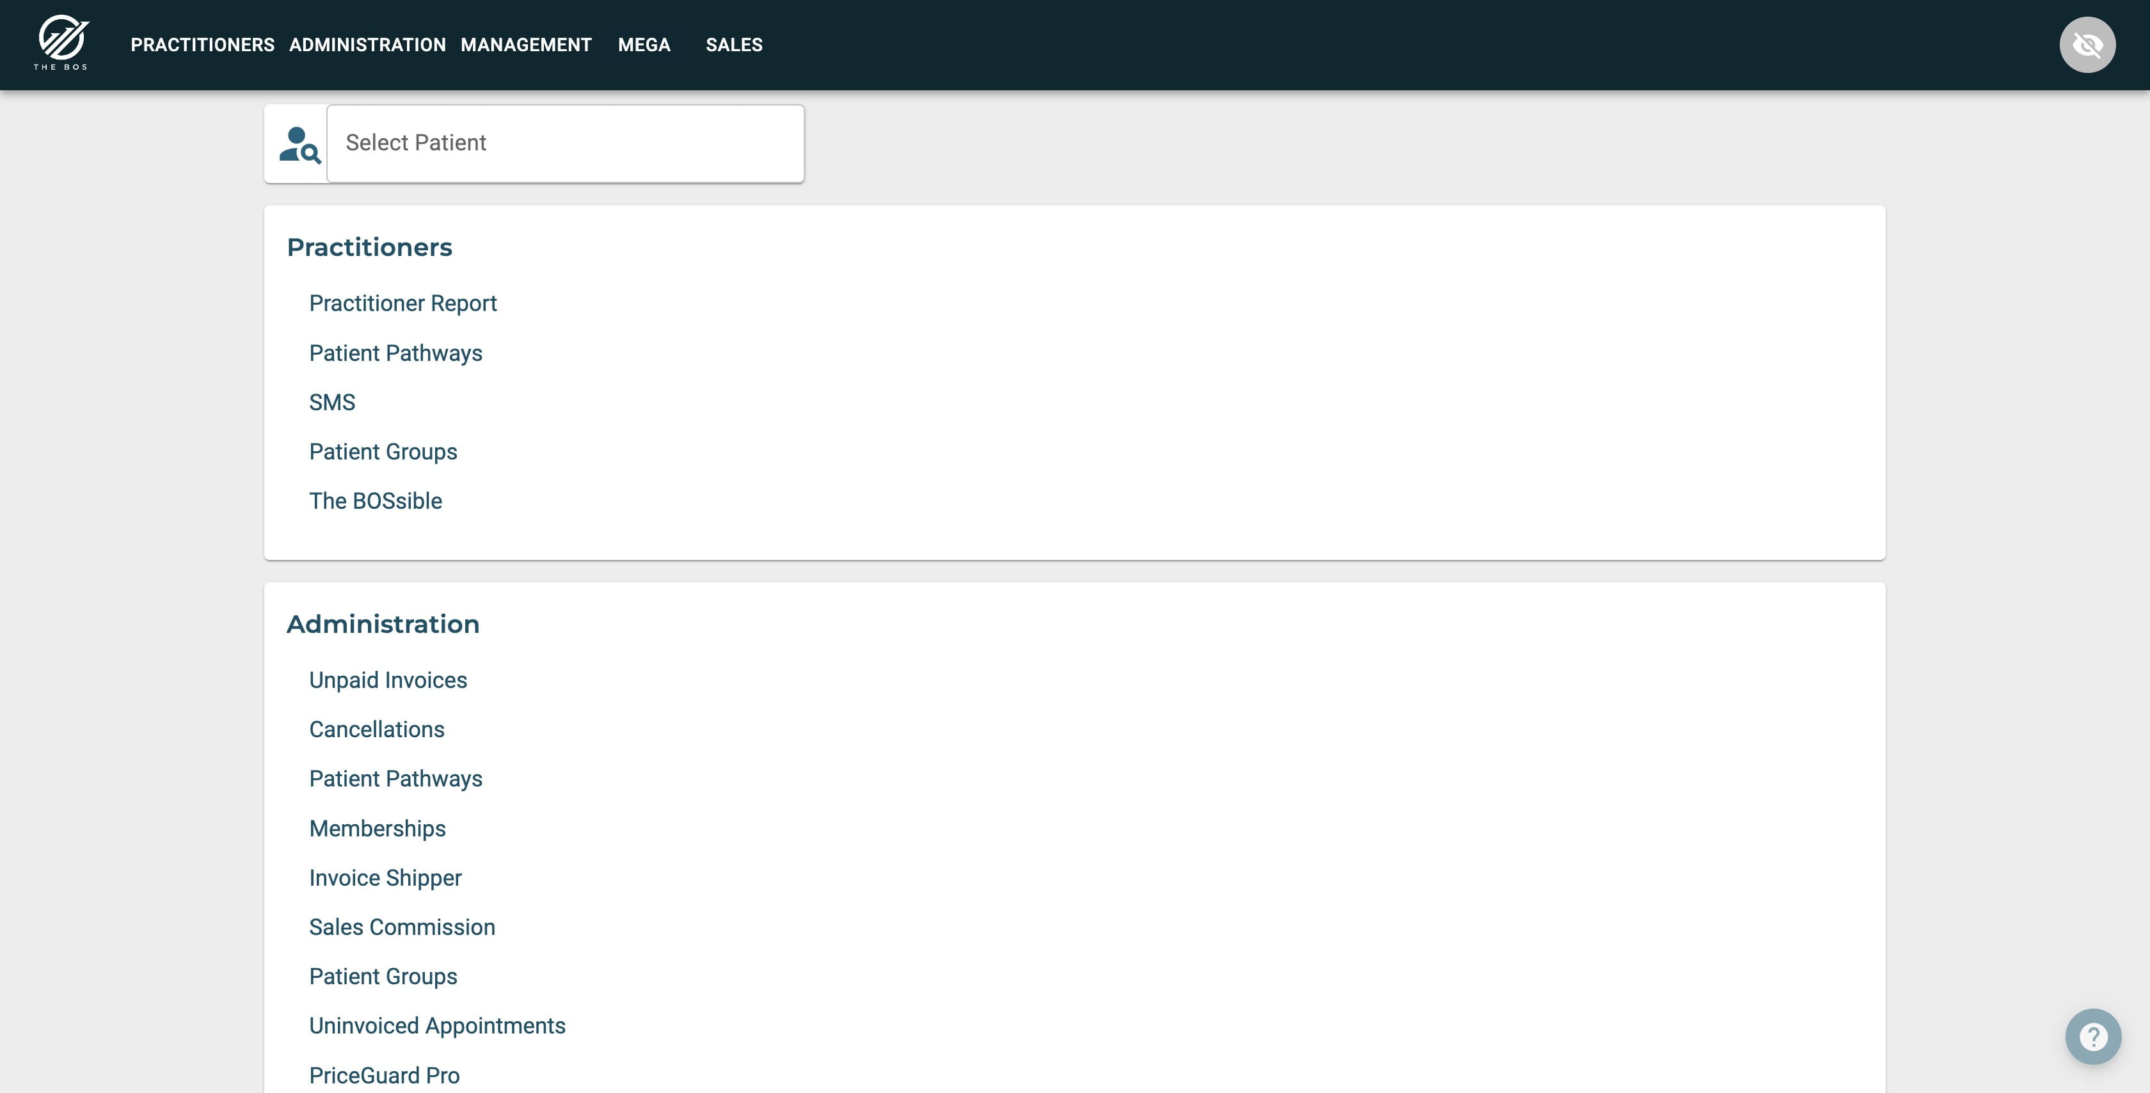Open the Invoice Shipper link
Viewport: 2150px width, 1093px height.
click(x=385, y=877)
